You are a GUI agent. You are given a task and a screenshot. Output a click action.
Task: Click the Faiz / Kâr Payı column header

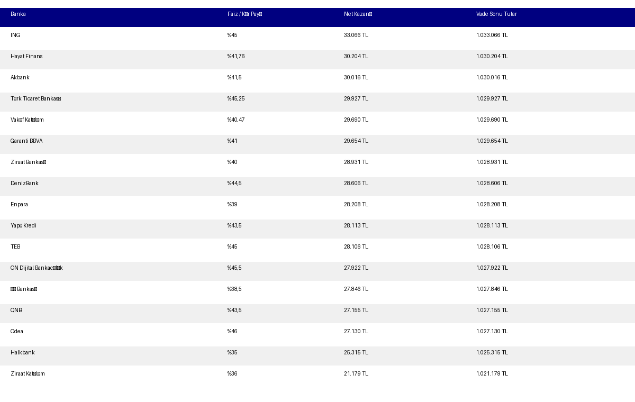pos(245,14)
